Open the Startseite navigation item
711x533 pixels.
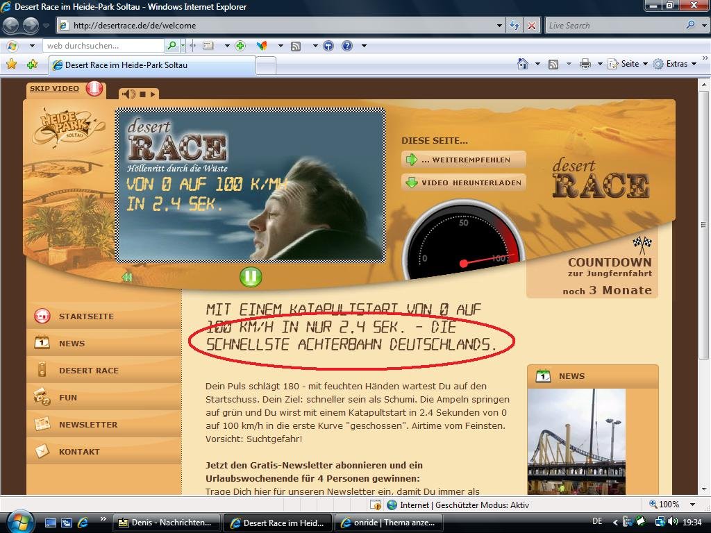(x=104, y=316)
